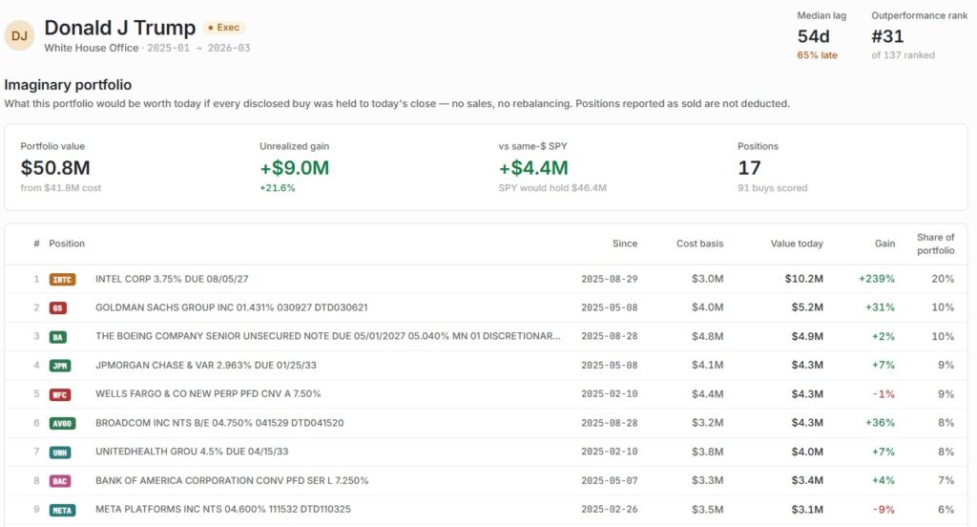Viewport: 977px width, 527px height.
Task: Sort by Value today column header
Action: point(797,243)
